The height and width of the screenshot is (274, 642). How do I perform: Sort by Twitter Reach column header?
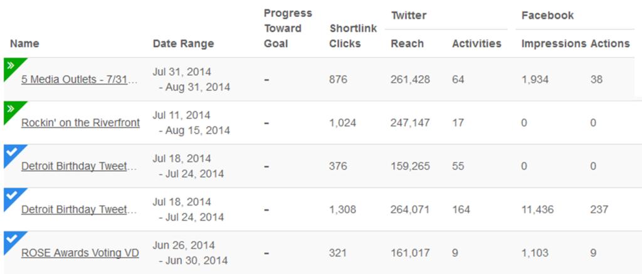click(408, 43)
